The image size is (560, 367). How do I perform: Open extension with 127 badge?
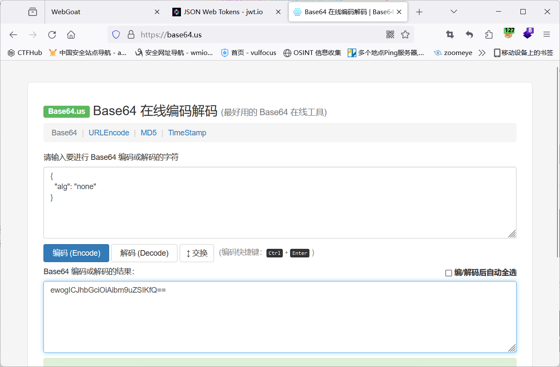tap(509, 34)
